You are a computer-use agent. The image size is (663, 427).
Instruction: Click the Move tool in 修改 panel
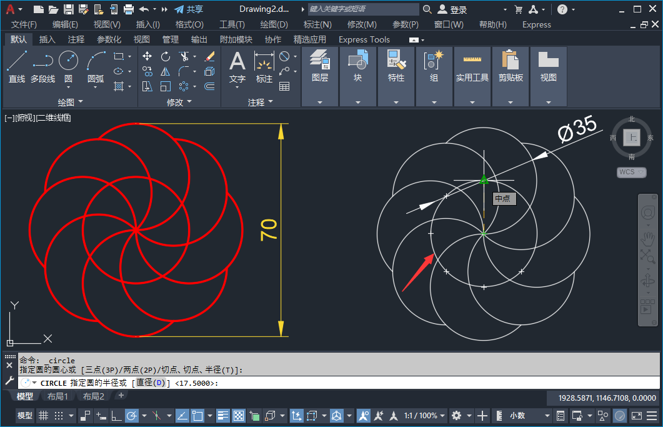tap(147, 56)
